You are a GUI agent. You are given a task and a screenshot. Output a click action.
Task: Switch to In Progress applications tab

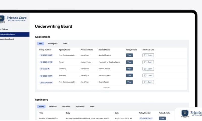pos(53,44)
